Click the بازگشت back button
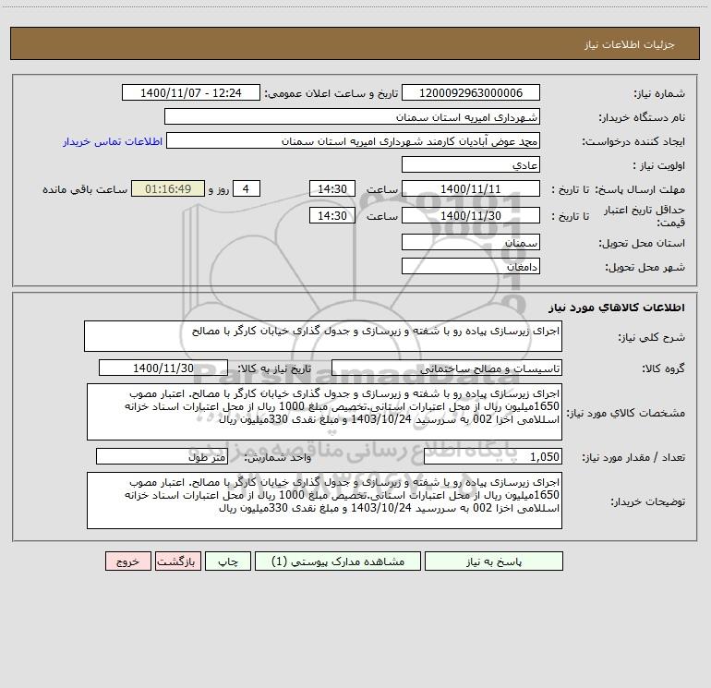This screenshot has height=688, width=711. (x=177, y=561)
